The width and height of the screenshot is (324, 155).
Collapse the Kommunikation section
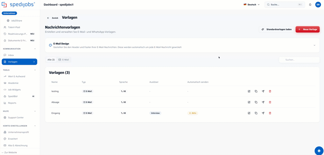[35, 49]
